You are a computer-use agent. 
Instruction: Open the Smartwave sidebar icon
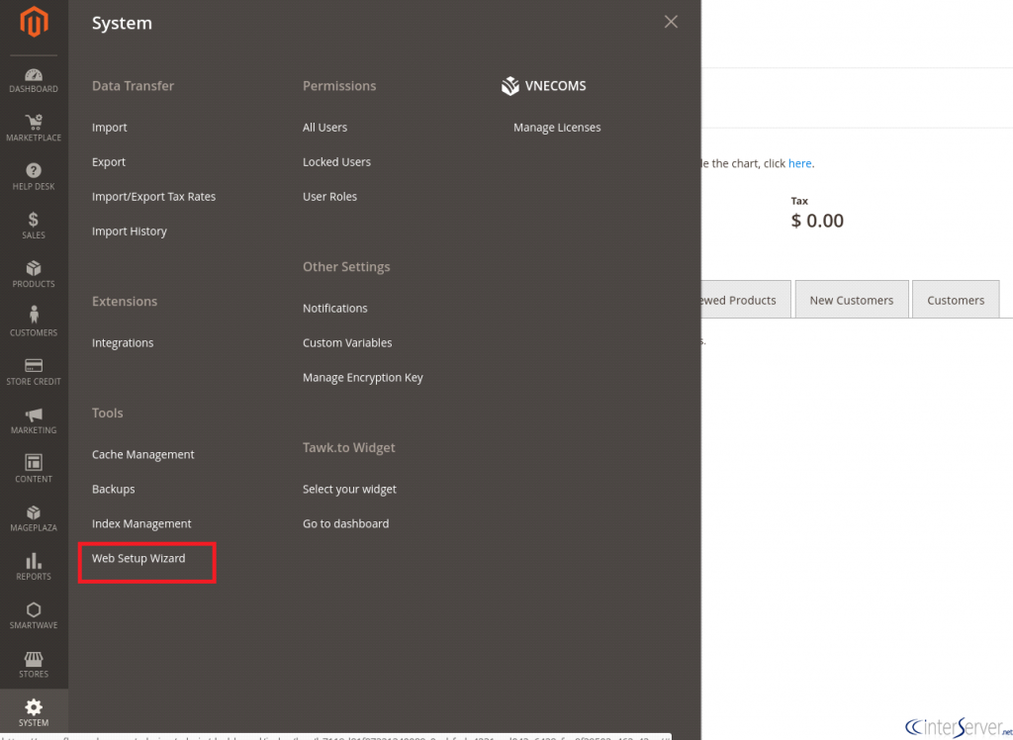click(34, 616)
